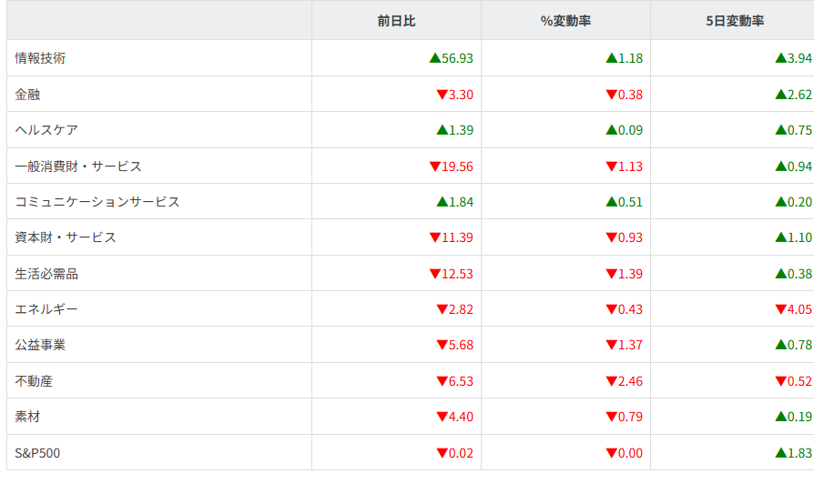Click the コミュニケーションサービス sector name
Image resolution: width=814 pixels, height=484 pixels.
[97, 202]
